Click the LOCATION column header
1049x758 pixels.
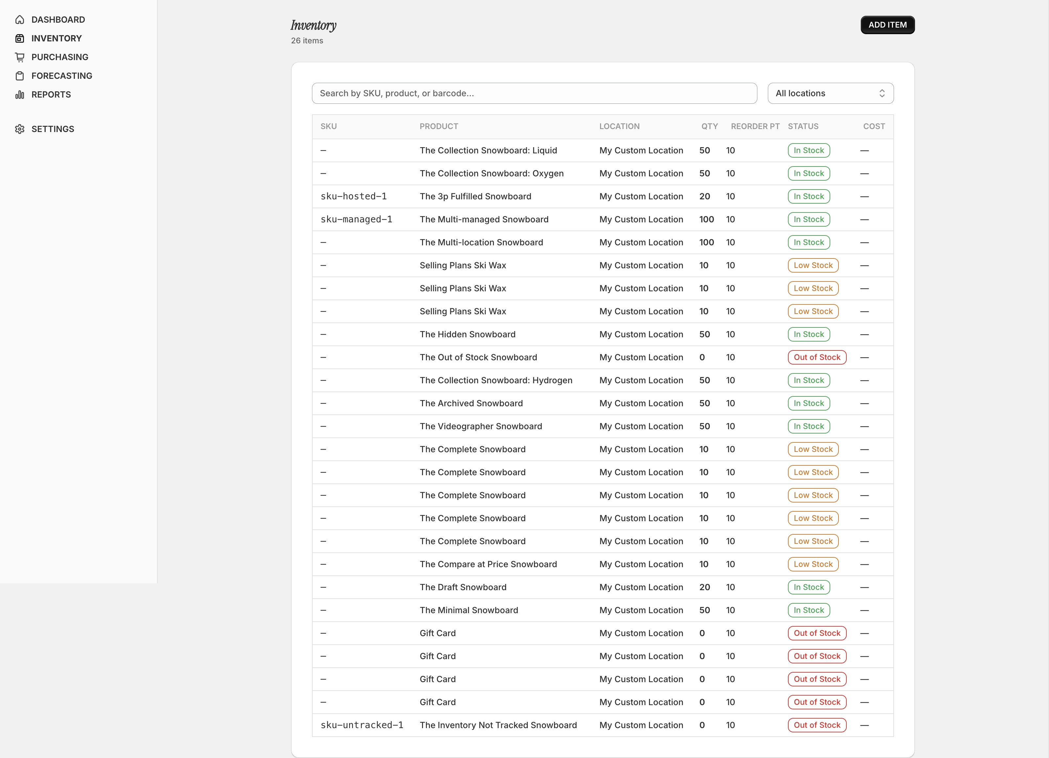tap(619, 126)
